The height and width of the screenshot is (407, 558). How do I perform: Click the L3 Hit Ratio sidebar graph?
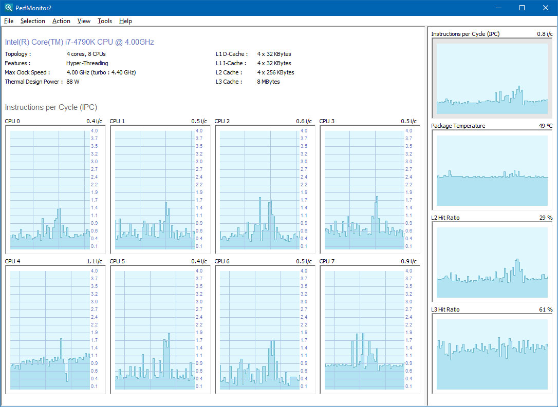point(492,354)
